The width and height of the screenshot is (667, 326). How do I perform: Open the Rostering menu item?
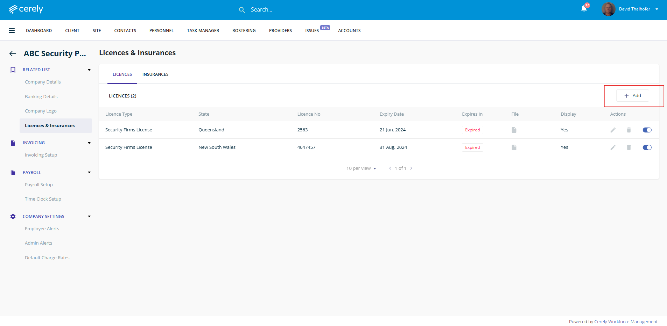(244, 31)
